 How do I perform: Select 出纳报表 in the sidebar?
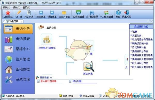[18, 39]
